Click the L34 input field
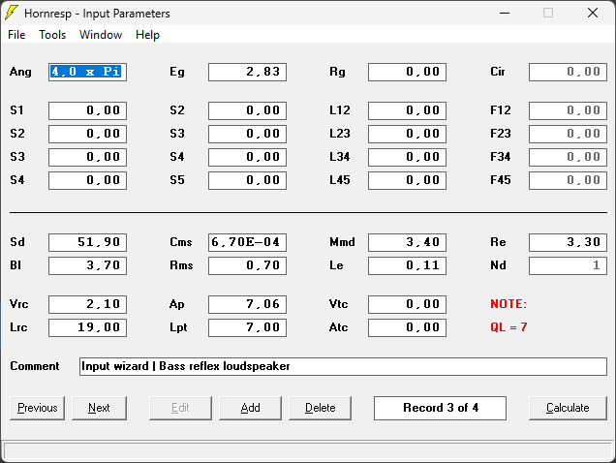Screen dimensions: 616x463 407,157
